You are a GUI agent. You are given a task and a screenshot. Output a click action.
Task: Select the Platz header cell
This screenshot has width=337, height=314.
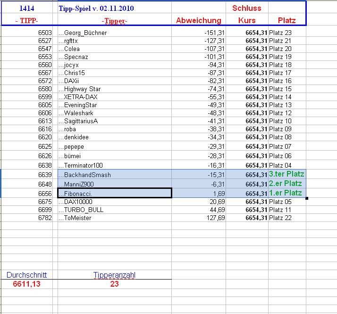(x=287, y=20)
